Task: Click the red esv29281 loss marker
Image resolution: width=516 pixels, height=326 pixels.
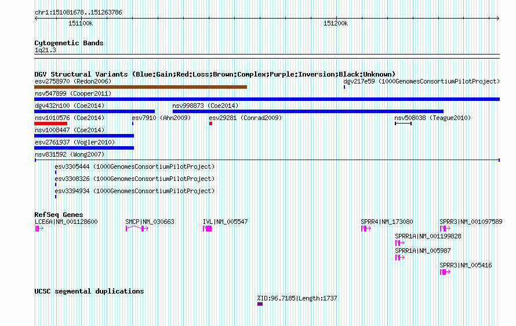Action: [210, 124]
